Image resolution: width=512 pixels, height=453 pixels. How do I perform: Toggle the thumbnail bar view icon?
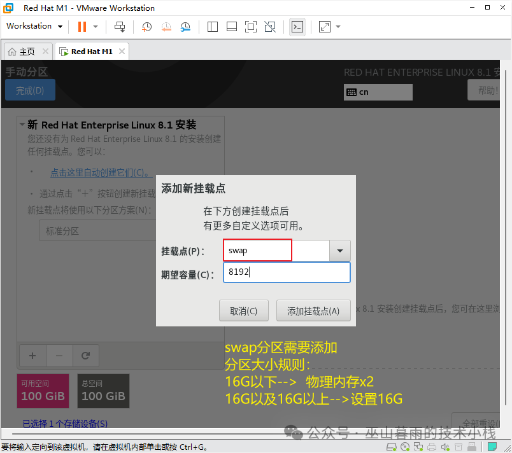tap(232, 27)
